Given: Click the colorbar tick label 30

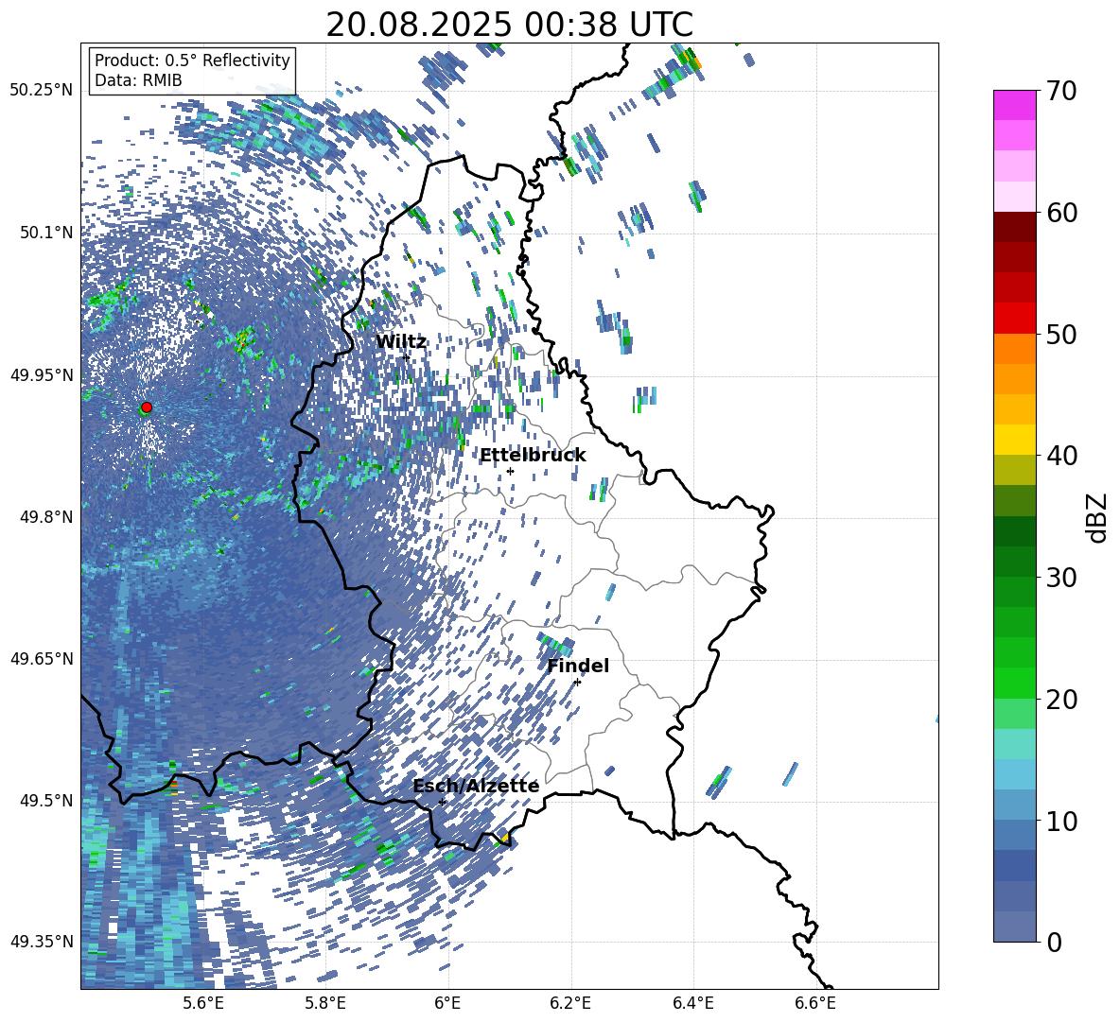Looking at the screenshot, I should 1062,577.
